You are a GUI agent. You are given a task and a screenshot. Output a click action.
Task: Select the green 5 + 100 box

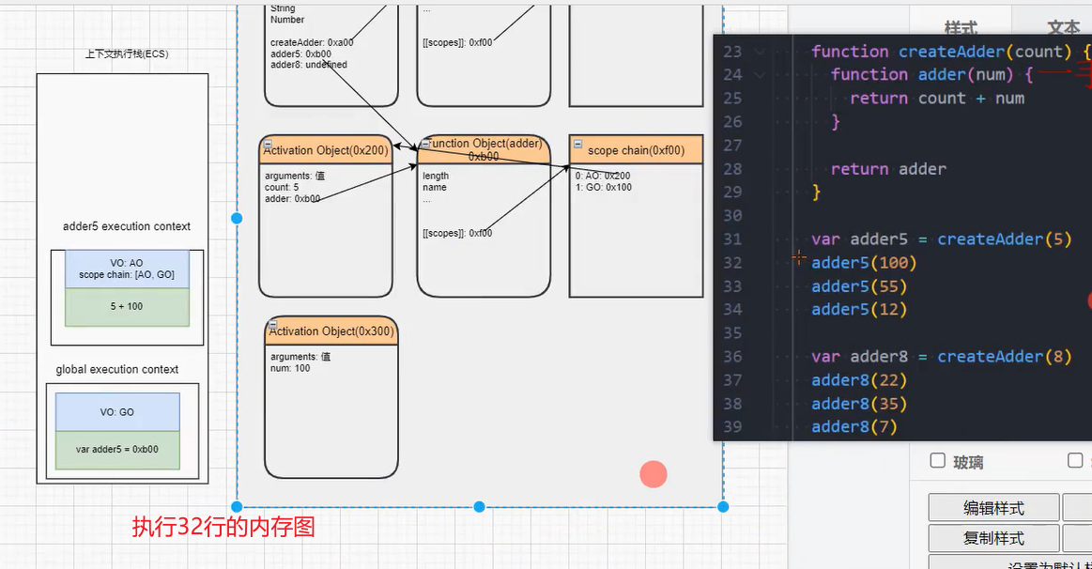[x=127, y=306]
